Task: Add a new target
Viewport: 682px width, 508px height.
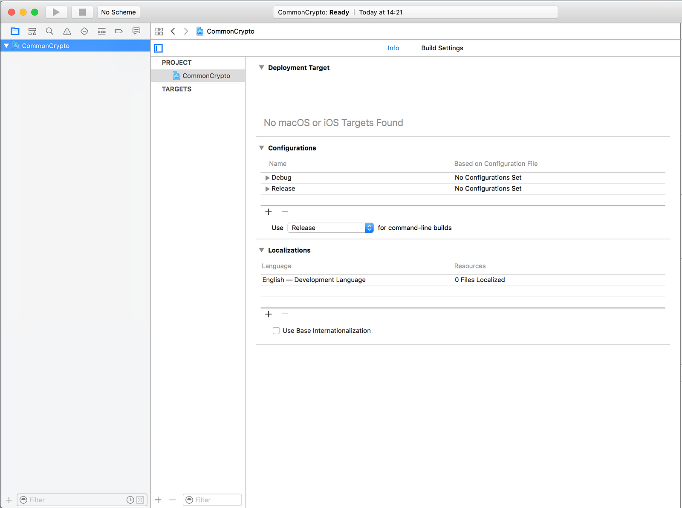Action: [158, 500]
